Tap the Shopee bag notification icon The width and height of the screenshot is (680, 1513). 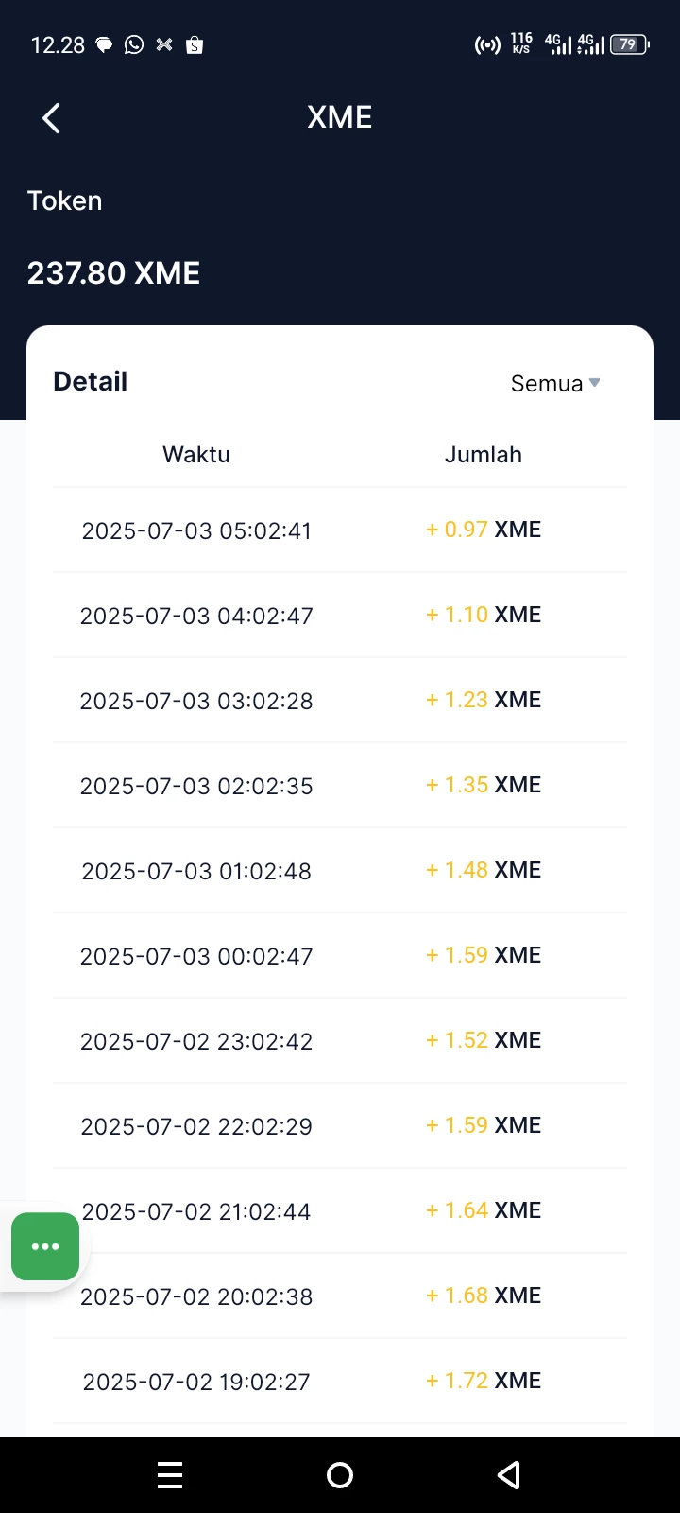[x=195, y=44]
